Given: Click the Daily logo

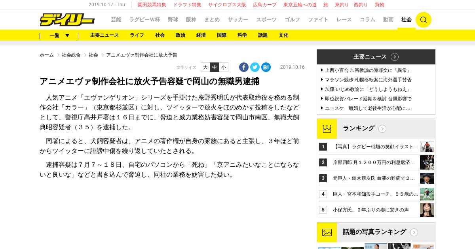Looking at the screenshot, I should (x=67, y=20).
